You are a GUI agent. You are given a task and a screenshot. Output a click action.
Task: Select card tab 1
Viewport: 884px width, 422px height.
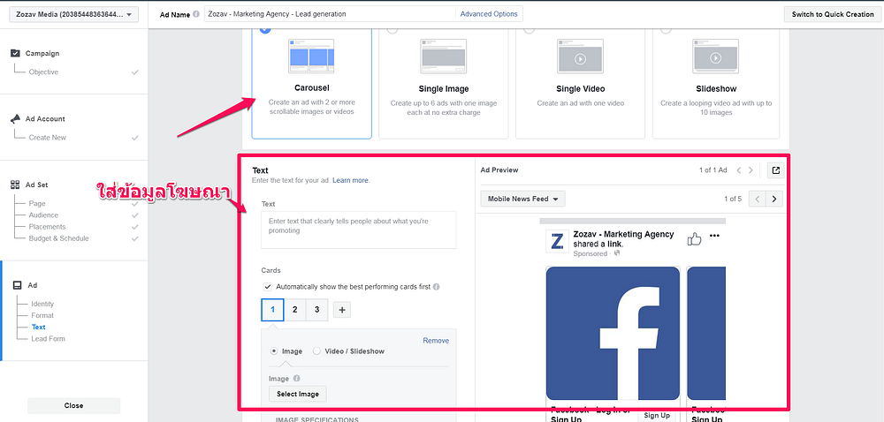coord(273,310)
